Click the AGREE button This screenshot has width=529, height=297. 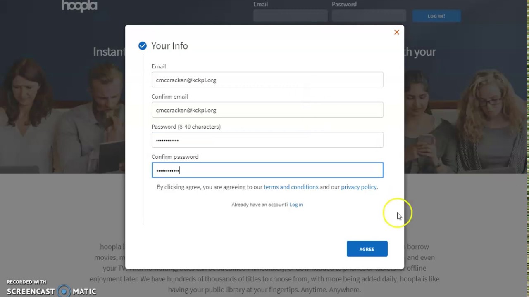click(x=367, y=249)
